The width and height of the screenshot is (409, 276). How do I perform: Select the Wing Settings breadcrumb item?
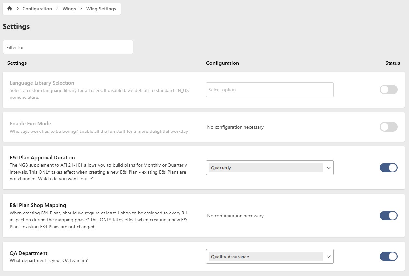(101, 9)
